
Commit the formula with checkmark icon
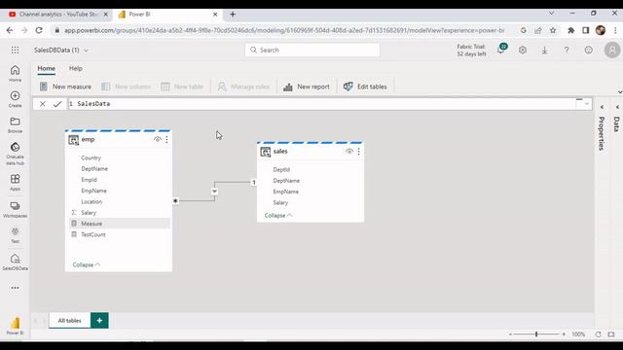(57, 104)
